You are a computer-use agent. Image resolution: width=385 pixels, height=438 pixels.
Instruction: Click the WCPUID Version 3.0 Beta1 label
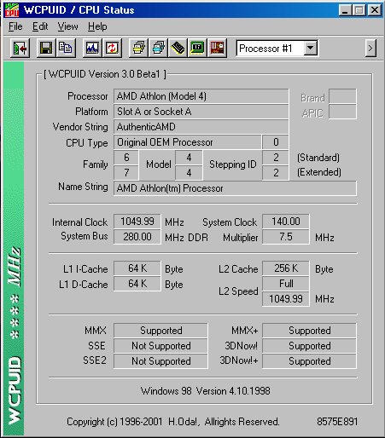[105, 74]
